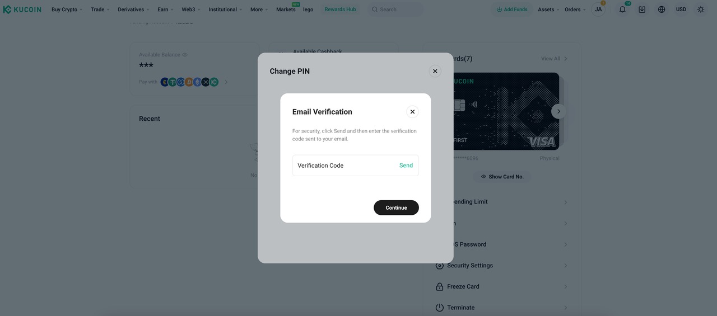This screenshot has width=717, height=316.
Task: Click the download app icon
Action: pyautogui.click(x=642, y=10)
